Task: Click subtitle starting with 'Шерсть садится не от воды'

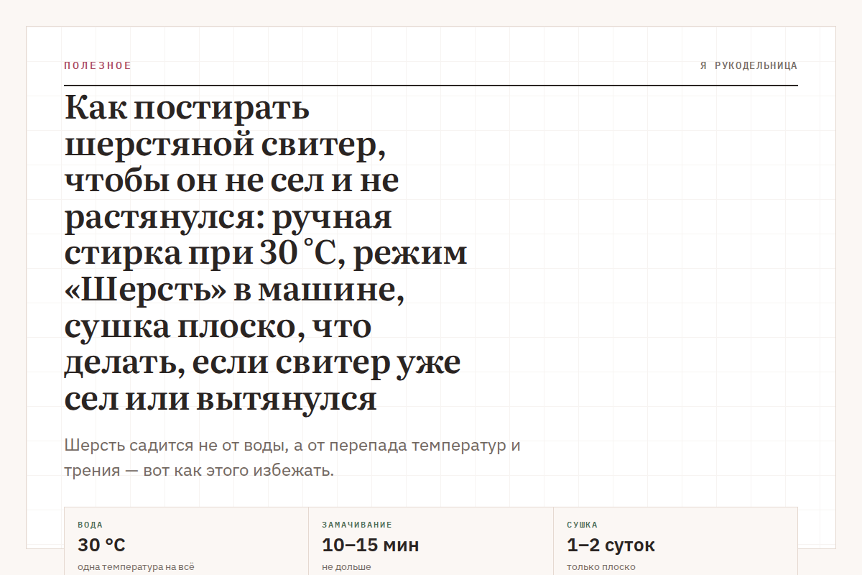Action: (x=292, y=458)
